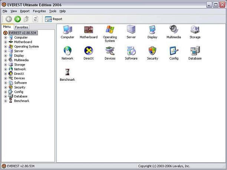The image size is (227, 170).
Task: Click the Up one level toolbar button
Action: [x=26, y=19]
